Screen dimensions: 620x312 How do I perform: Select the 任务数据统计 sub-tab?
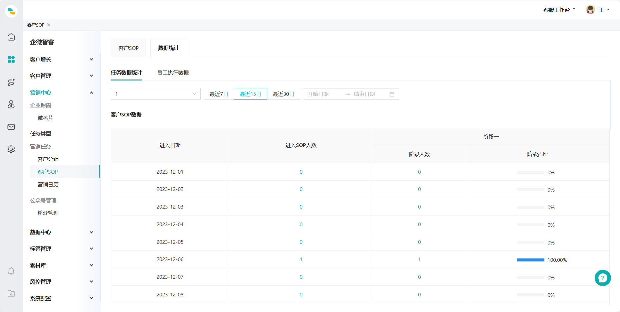tap(126, 73)
